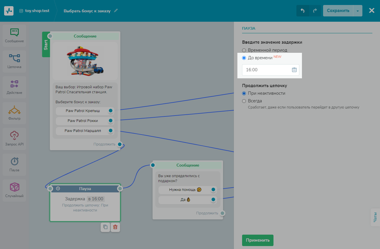Viewport: 380px width, 249px height.
Task: Select the 'До времени' radio option
Action: coord(244,58)
